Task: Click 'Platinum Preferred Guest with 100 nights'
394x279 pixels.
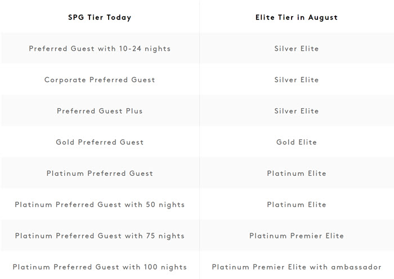Action: (100, 267)
